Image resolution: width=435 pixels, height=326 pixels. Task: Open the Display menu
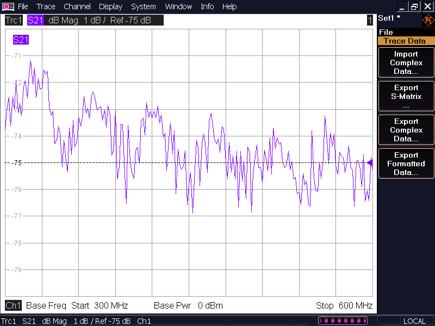[x=110, y=7]
